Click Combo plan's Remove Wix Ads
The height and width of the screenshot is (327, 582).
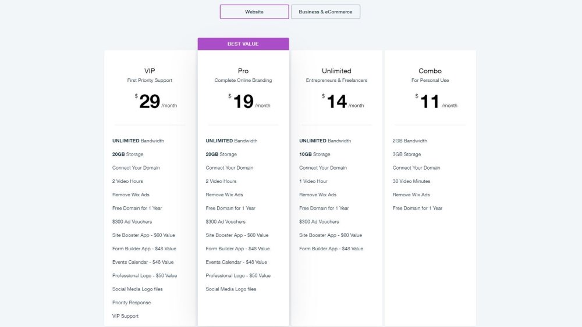coord(411,195)
